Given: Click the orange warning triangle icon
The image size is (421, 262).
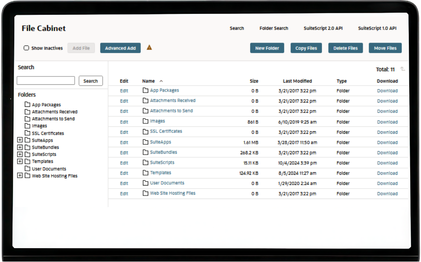Looking at the screenshot, I should pos(149,47).
